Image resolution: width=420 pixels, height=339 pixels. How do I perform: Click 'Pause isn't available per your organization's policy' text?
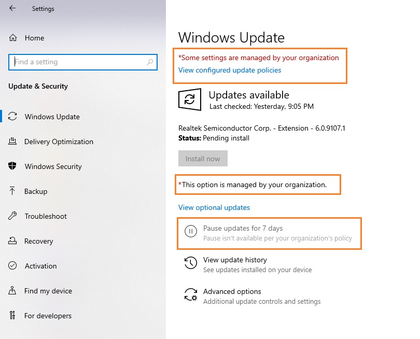coord(277,238)
